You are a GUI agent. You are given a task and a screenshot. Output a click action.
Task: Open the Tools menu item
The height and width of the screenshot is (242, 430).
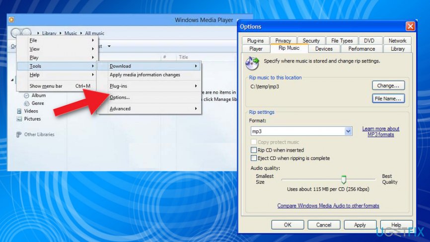coord(57,66)
